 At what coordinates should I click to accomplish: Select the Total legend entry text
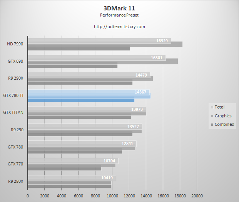[220, 107]
